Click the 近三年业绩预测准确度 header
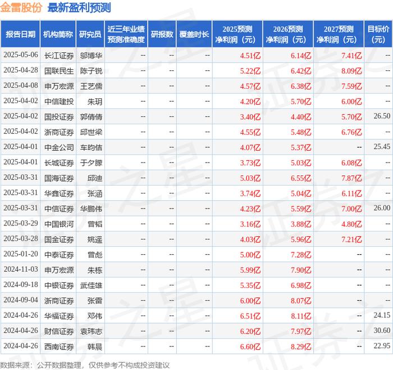This screenshot has width=393, height=370. 126,34
